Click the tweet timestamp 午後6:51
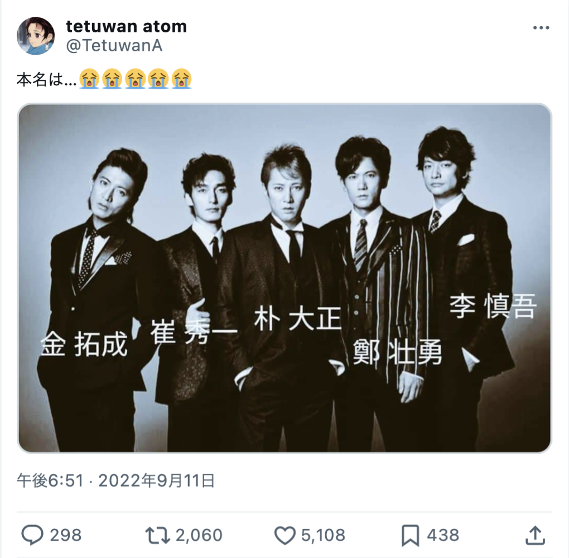Image resolution: width=569 pixels, height=558 pixels. pyautogui.click(x=50, y=480)
